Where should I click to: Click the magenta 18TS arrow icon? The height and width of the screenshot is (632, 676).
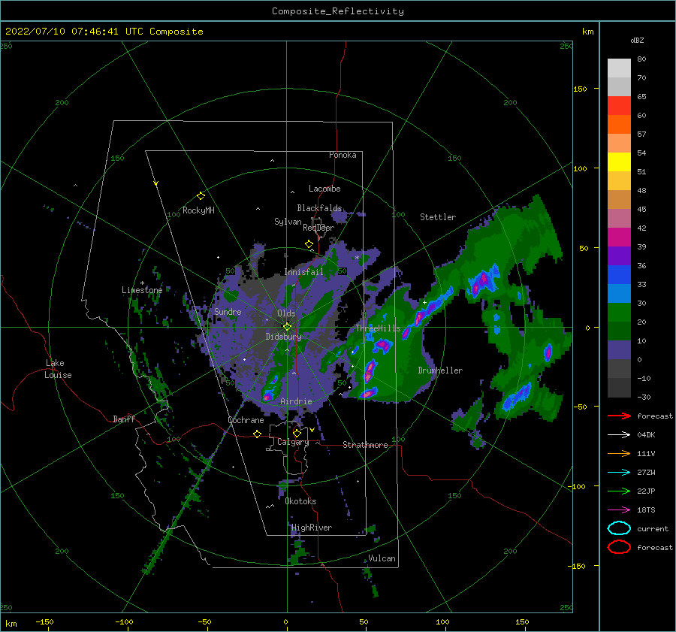[619, 510]
